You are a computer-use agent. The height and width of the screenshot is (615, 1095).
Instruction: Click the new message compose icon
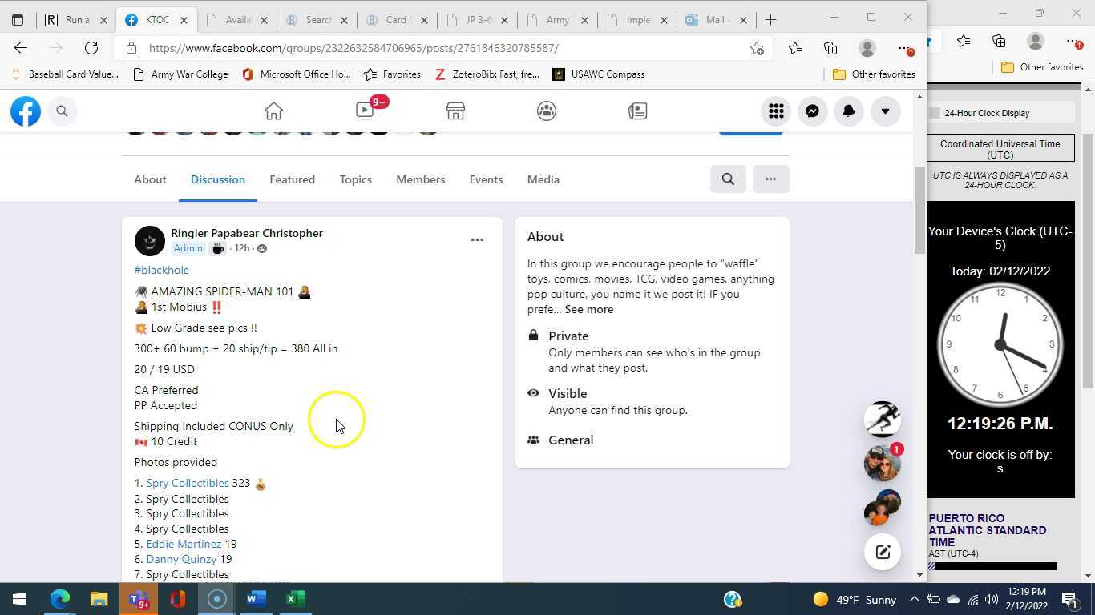(x=882, y=552)
